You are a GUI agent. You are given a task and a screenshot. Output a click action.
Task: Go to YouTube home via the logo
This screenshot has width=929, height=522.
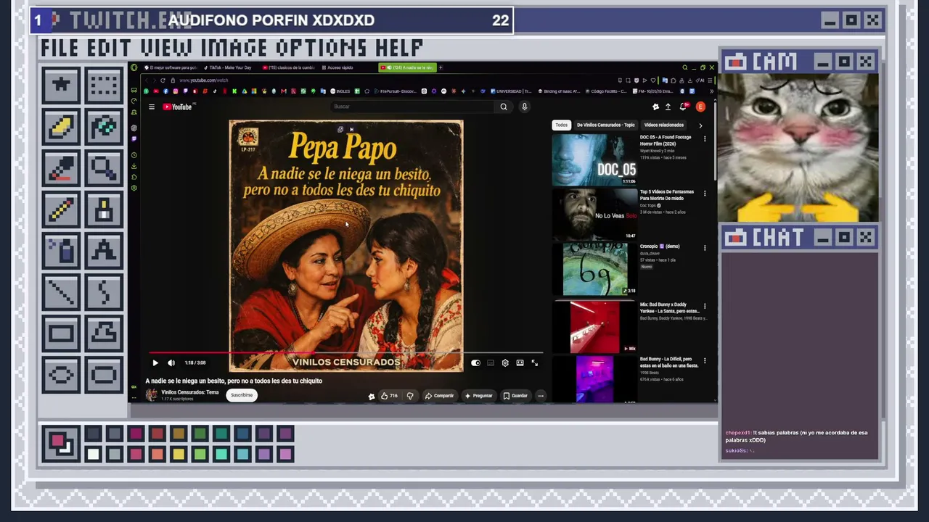[178, 107]
